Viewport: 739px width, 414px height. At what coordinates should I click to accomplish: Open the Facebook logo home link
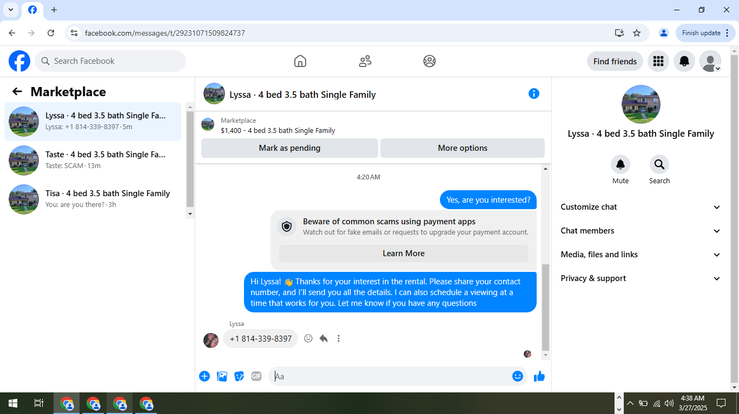tap(19, 61)
